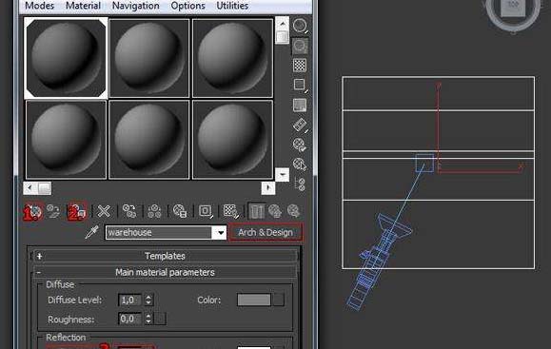Open the Material menu
This screenshot has width=551, height=349.
point(83,6)
